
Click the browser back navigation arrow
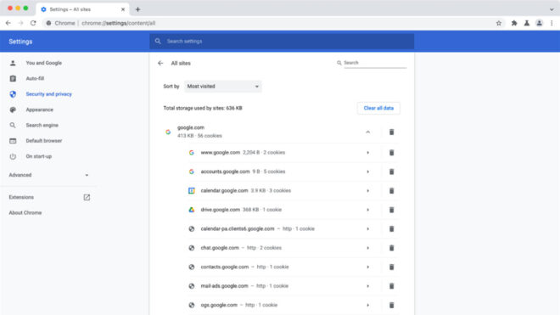(8, 23)
